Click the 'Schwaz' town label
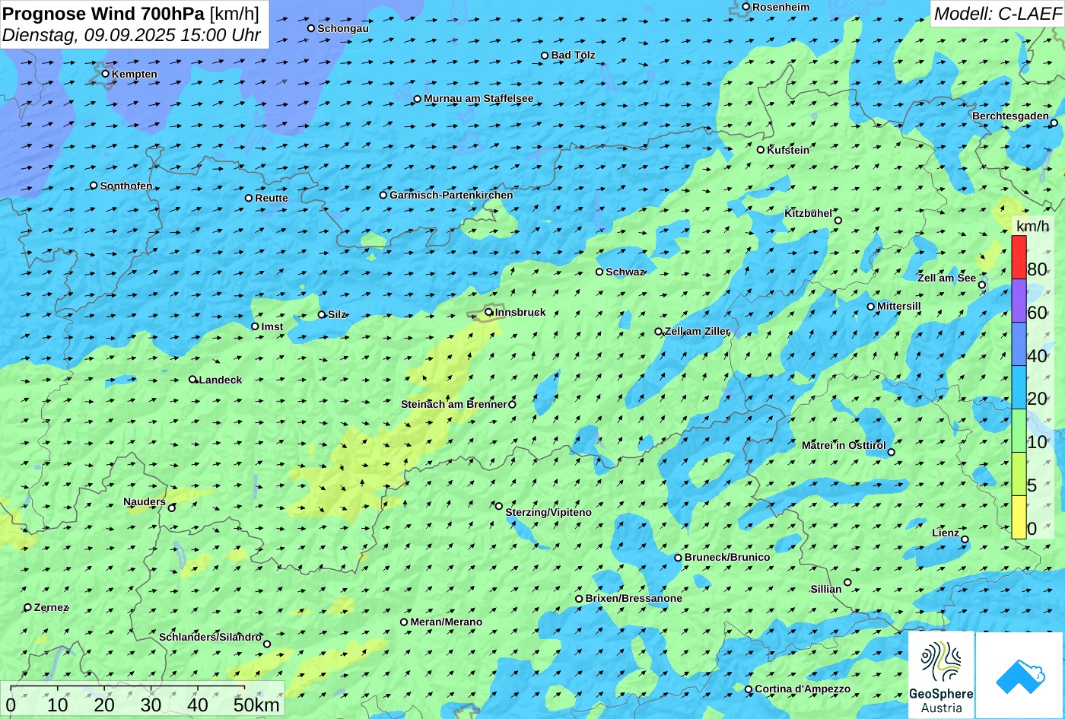1065x719 pixels. tap(625, 272)
